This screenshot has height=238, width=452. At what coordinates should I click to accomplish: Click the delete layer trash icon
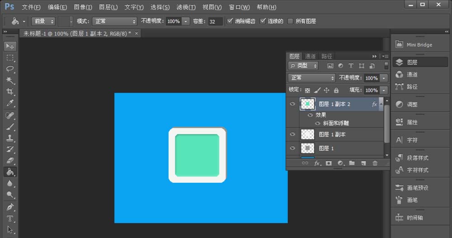click(375, 163)
